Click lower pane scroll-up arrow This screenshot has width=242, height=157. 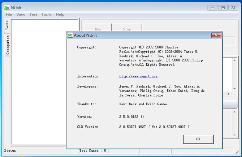234,112
